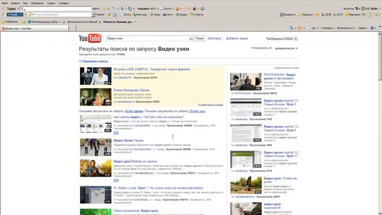Viewport: 382px width, 215px height.
Task: Click the on-screen keyboard icon in YouTube search box
Action: click(x=191, y=38)
